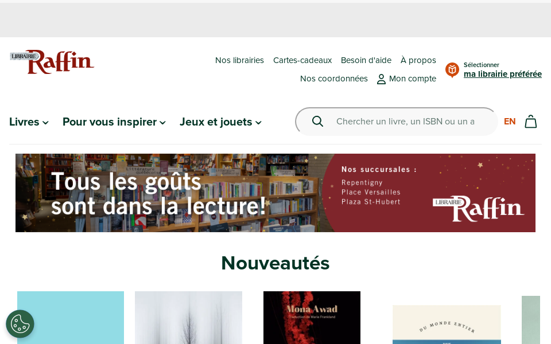Expand the Jeux et jouets dropdown
551x344 pixels.
220,122
